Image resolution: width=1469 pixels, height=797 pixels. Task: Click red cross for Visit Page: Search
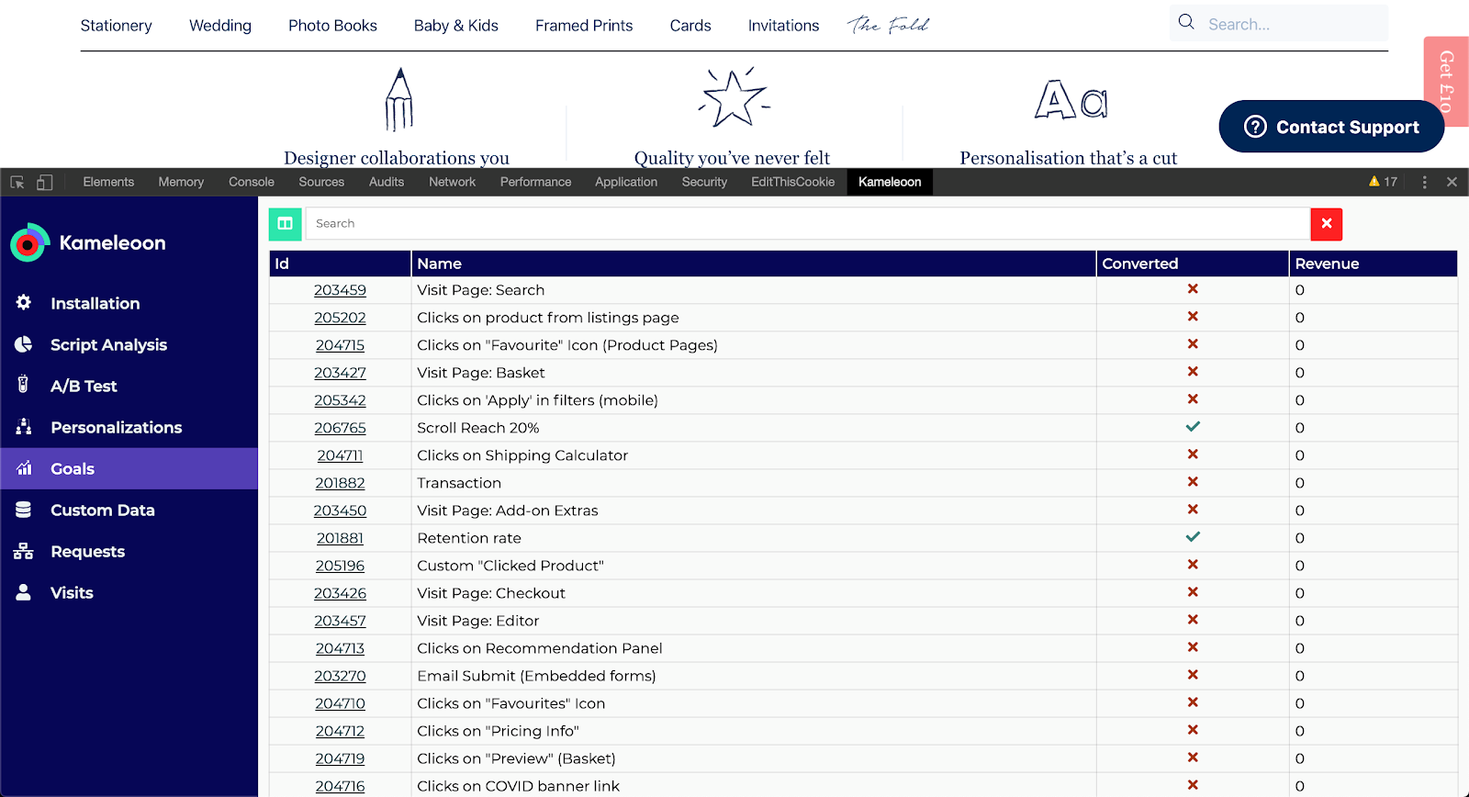(1193, 288)
